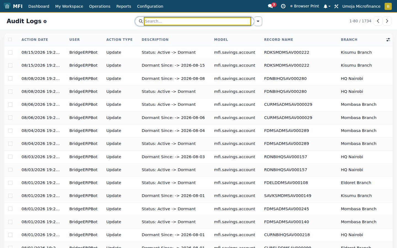The image size is (397, 248).
Task: Open record FDMSADMSAV000245
Action: [286, 209]
